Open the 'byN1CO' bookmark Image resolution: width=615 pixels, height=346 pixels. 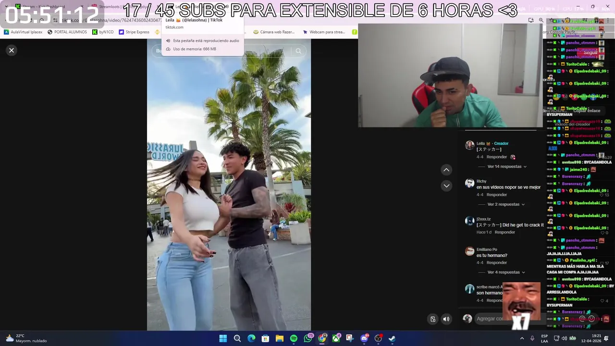click(103, 32)
